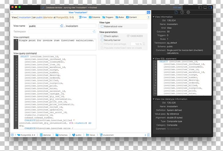Click the trash icon in bottom status bar
Viewport: 223px width, 151px height.
[148, 135]
